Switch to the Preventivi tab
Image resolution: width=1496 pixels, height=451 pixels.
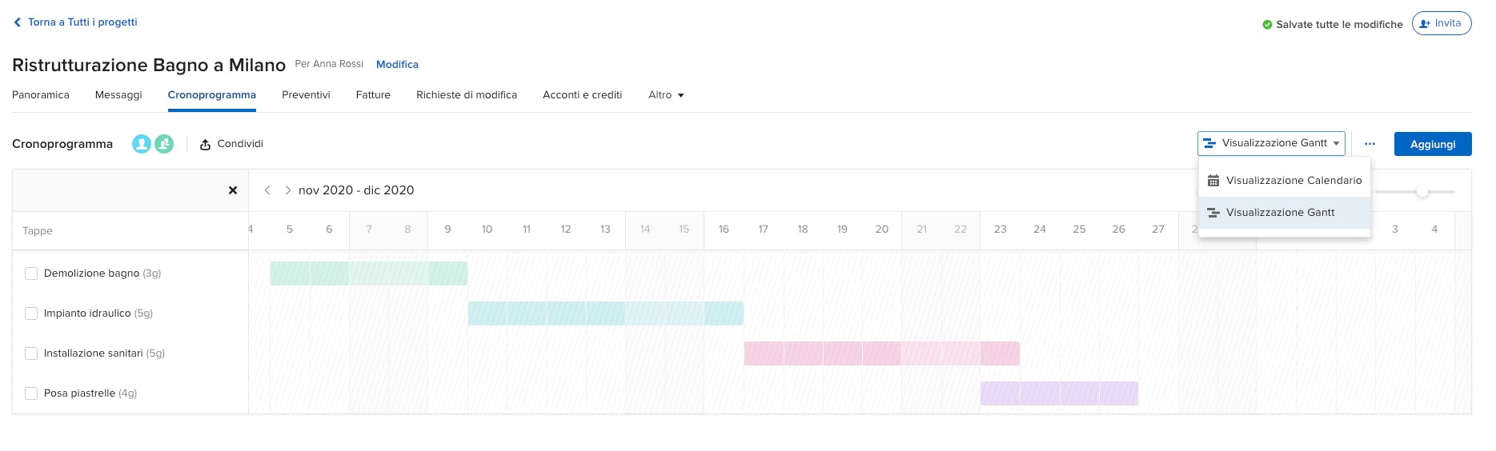click(x=306, y=95)
